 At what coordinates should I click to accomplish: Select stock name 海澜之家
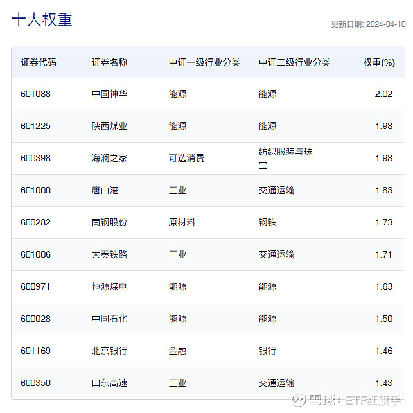pyautogui.click(x=109, y=158)
